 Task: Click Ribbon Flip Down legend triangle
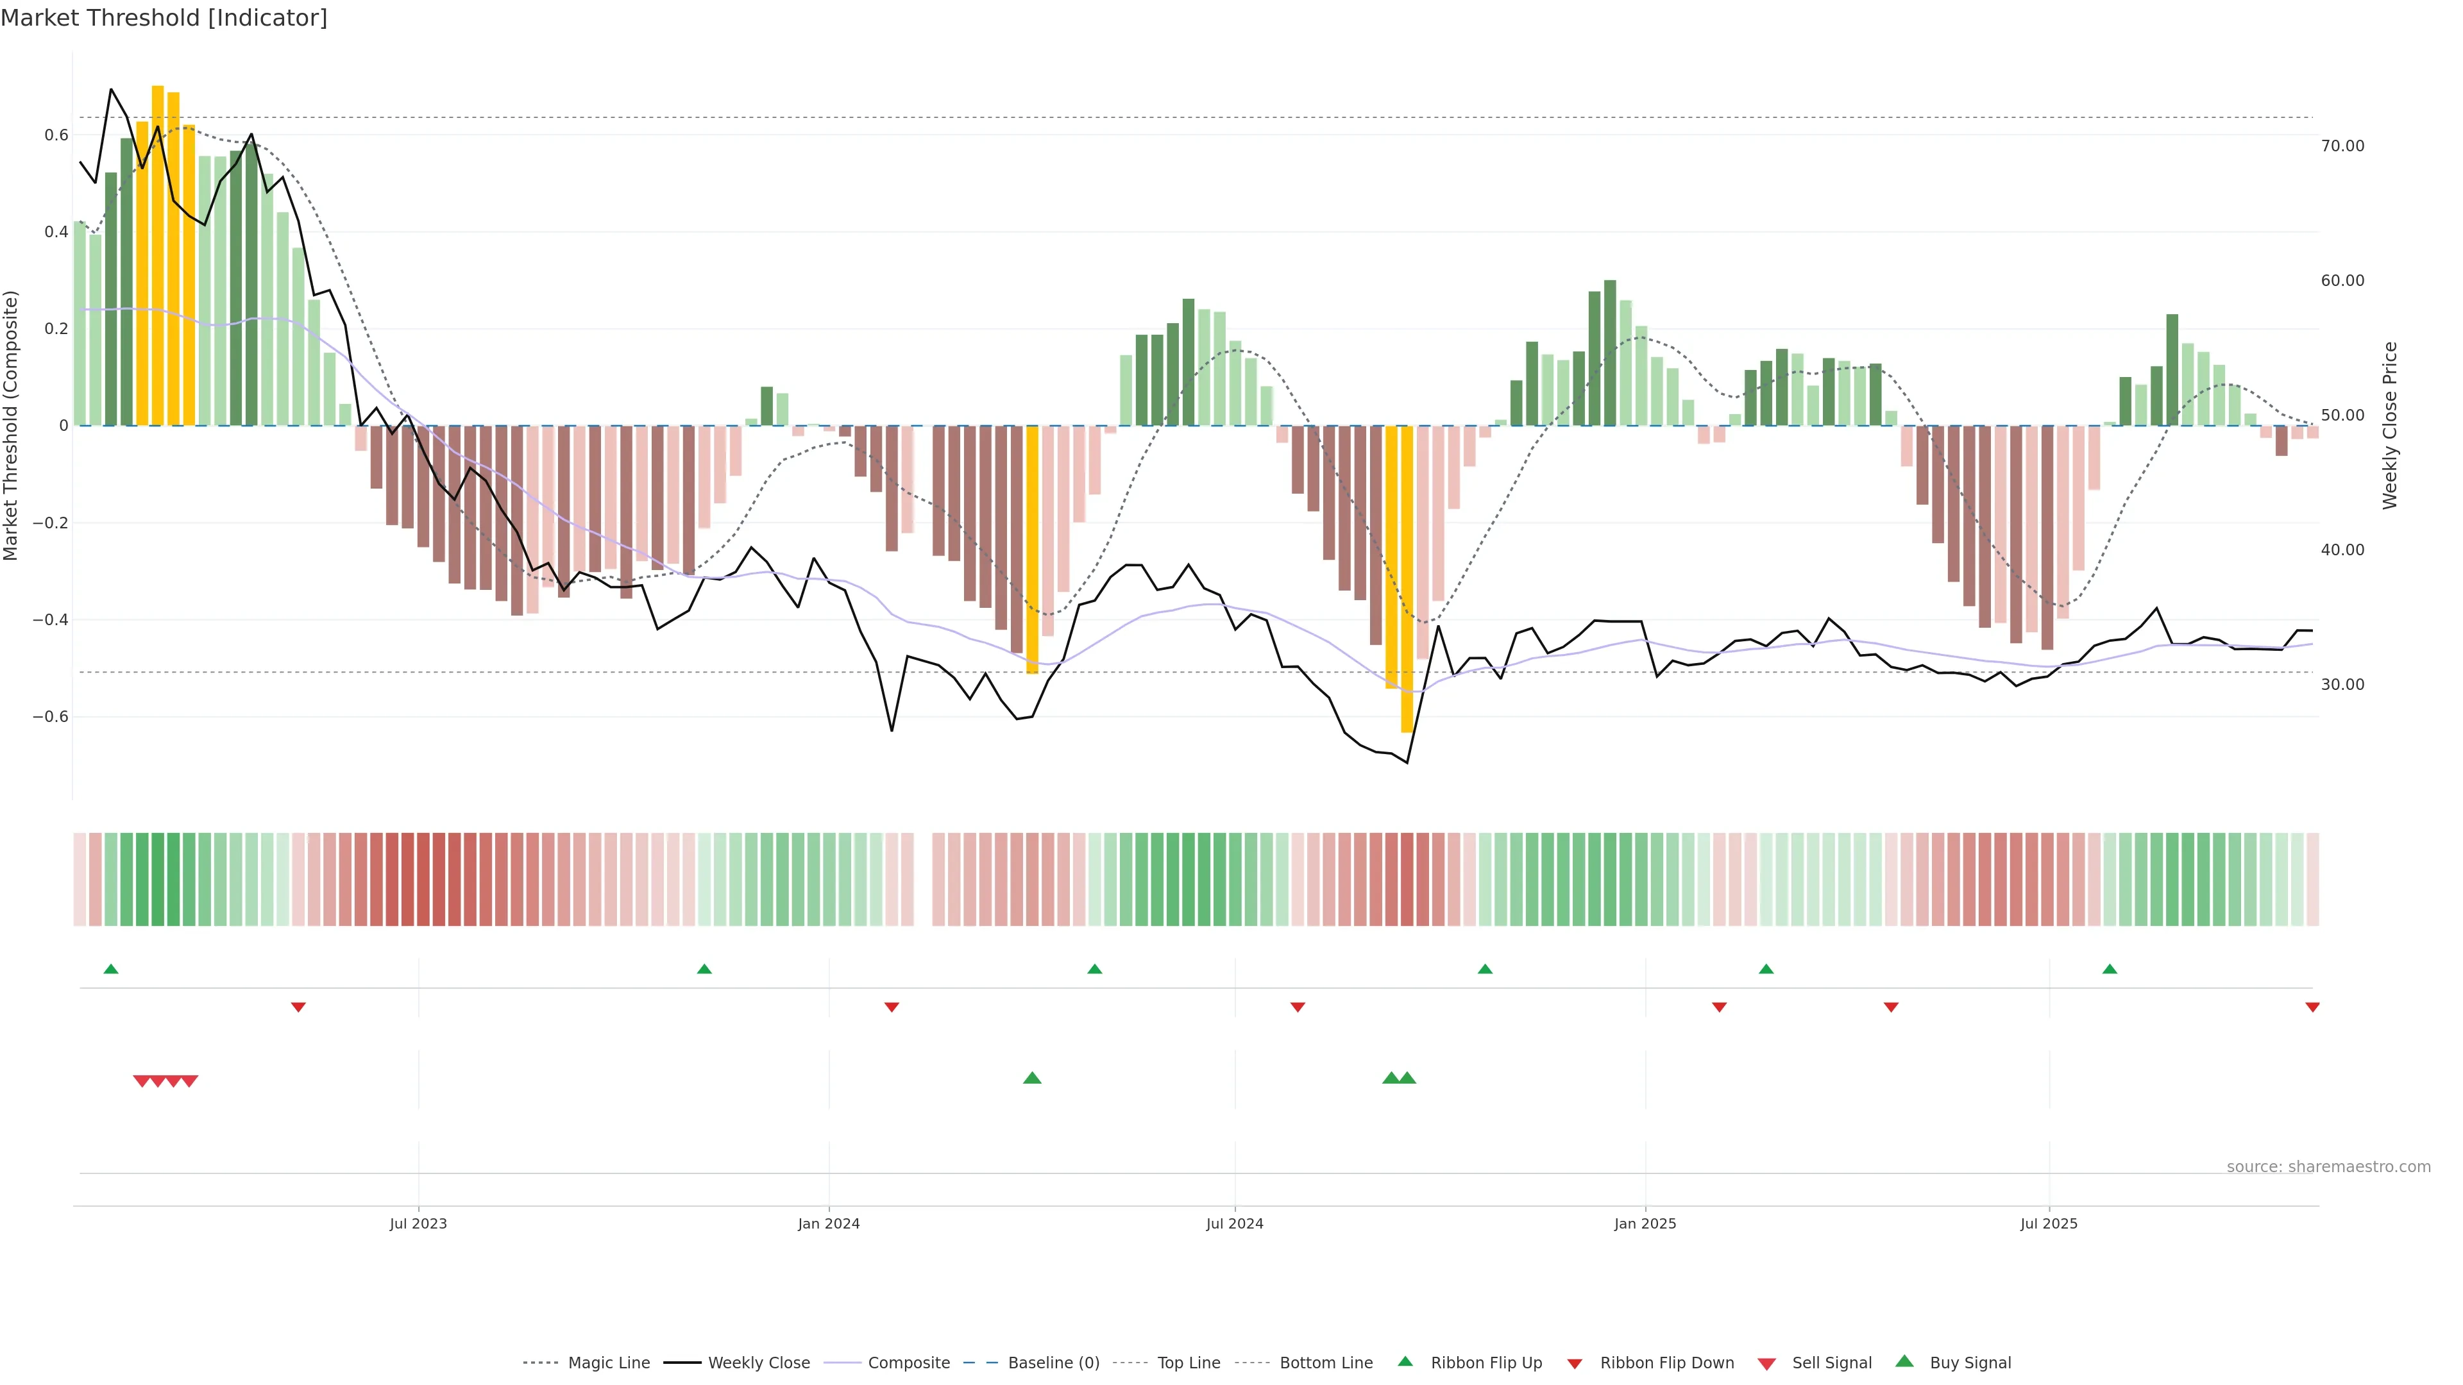click(x=1574, y=1364)
